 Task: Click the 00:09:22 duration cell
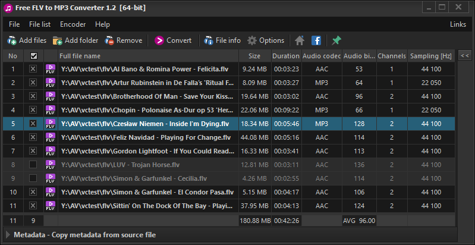(287, 110)
